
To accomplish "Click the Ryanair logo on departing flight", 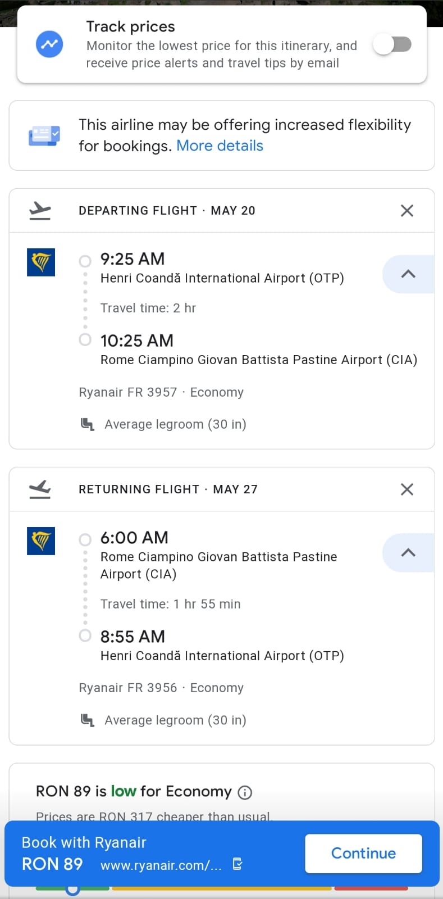I will pyautogui.click(x=41, y=262).
